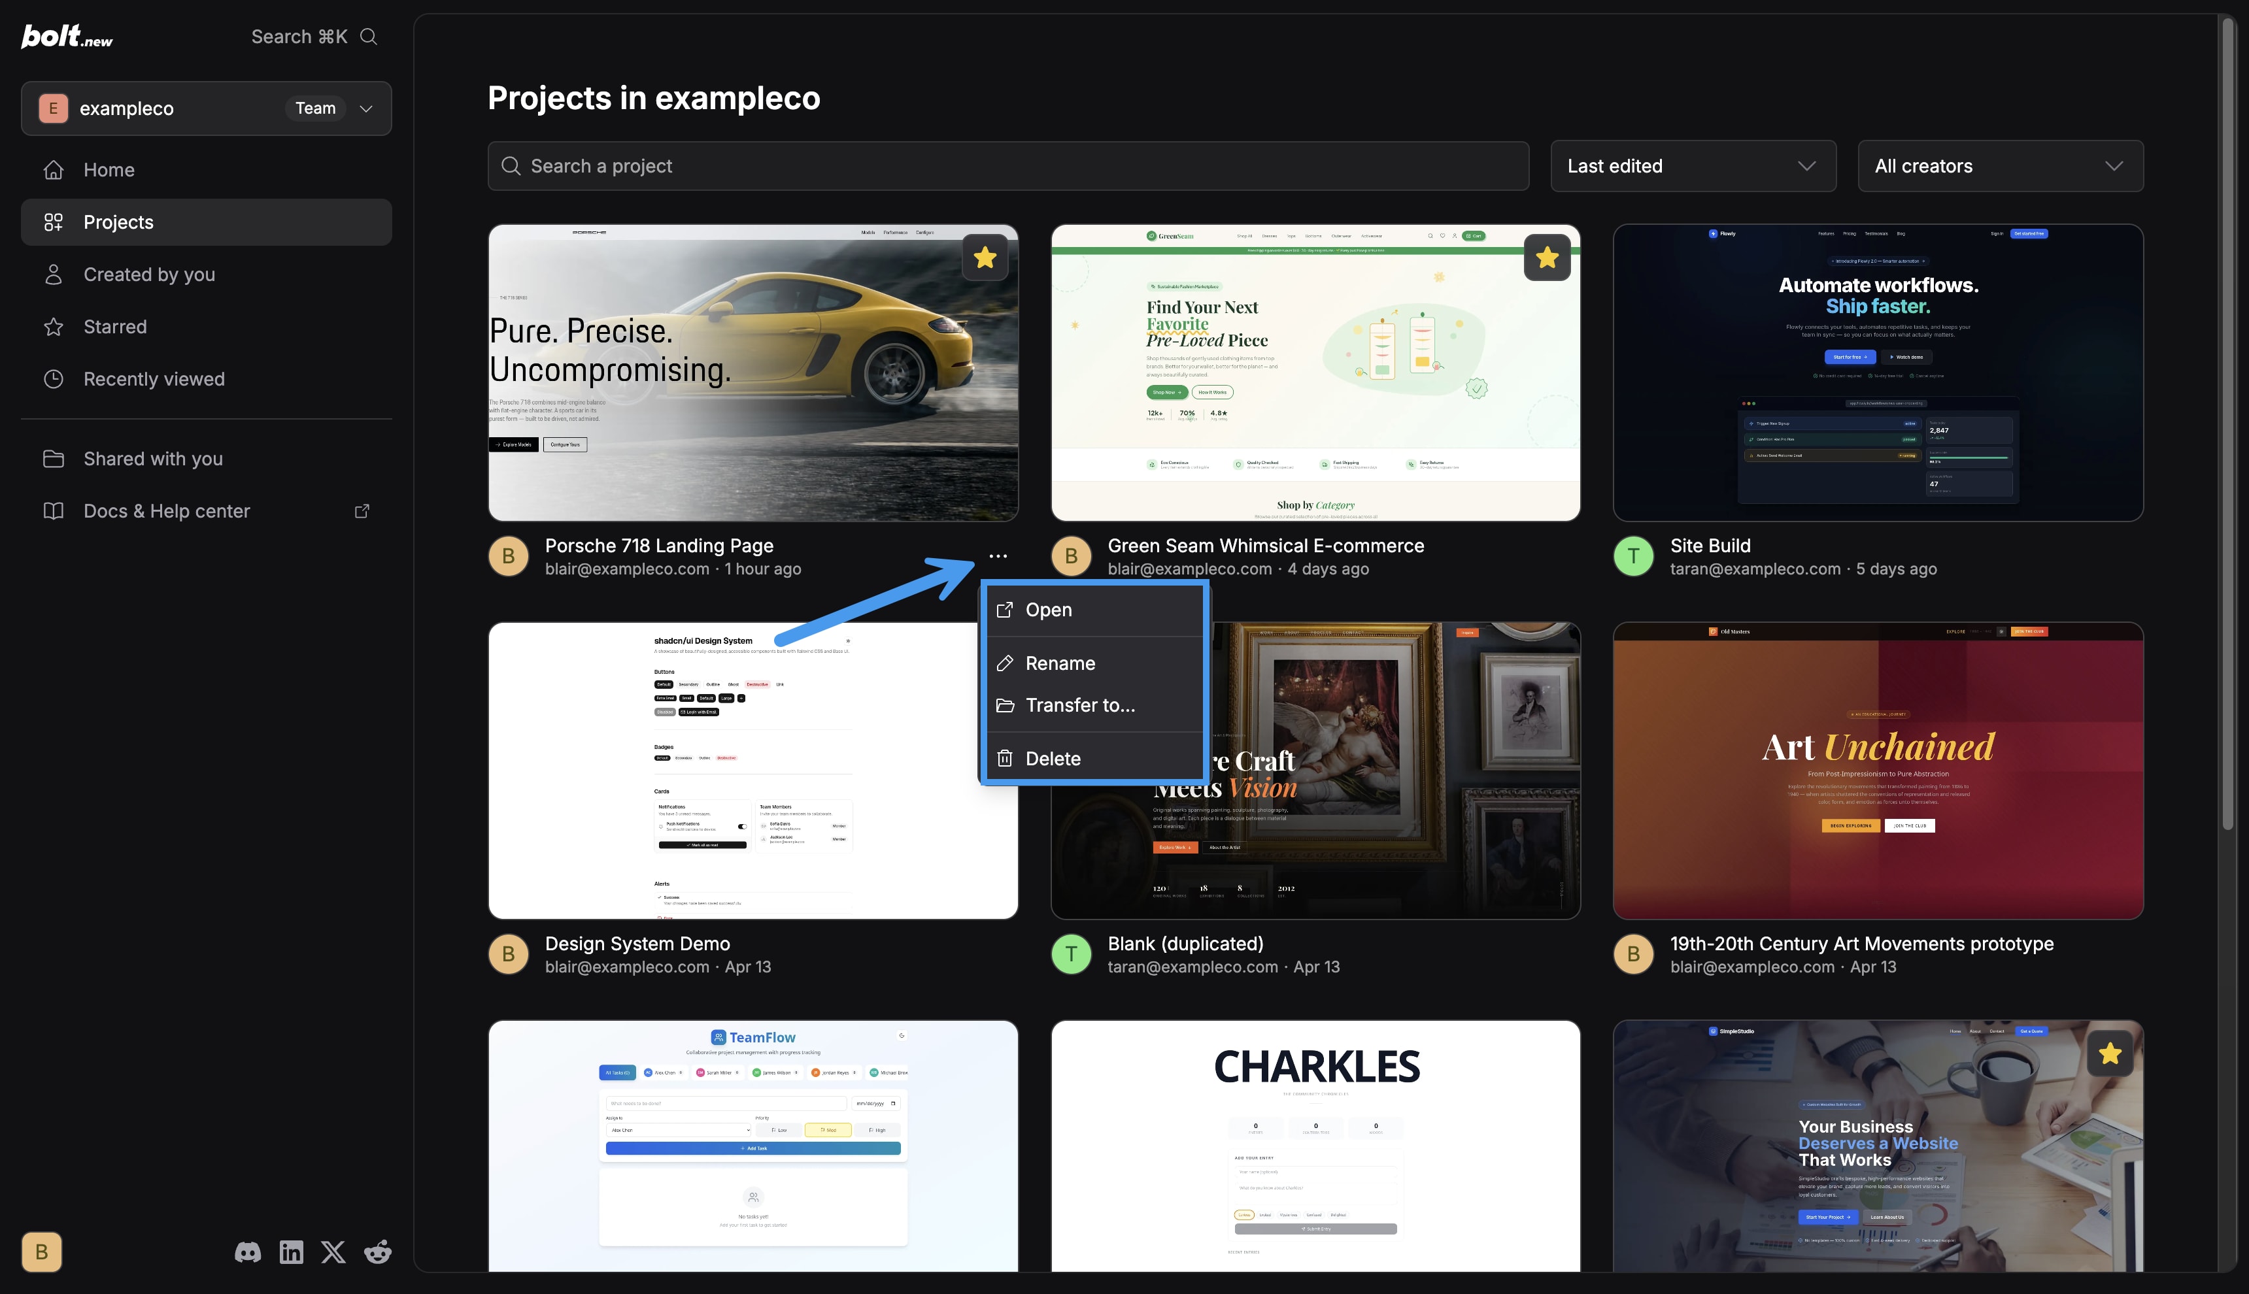Open the Reddit icon
This screenshot has height=1294, width=2249.
pyautogui.click(x=376, y=1252)
